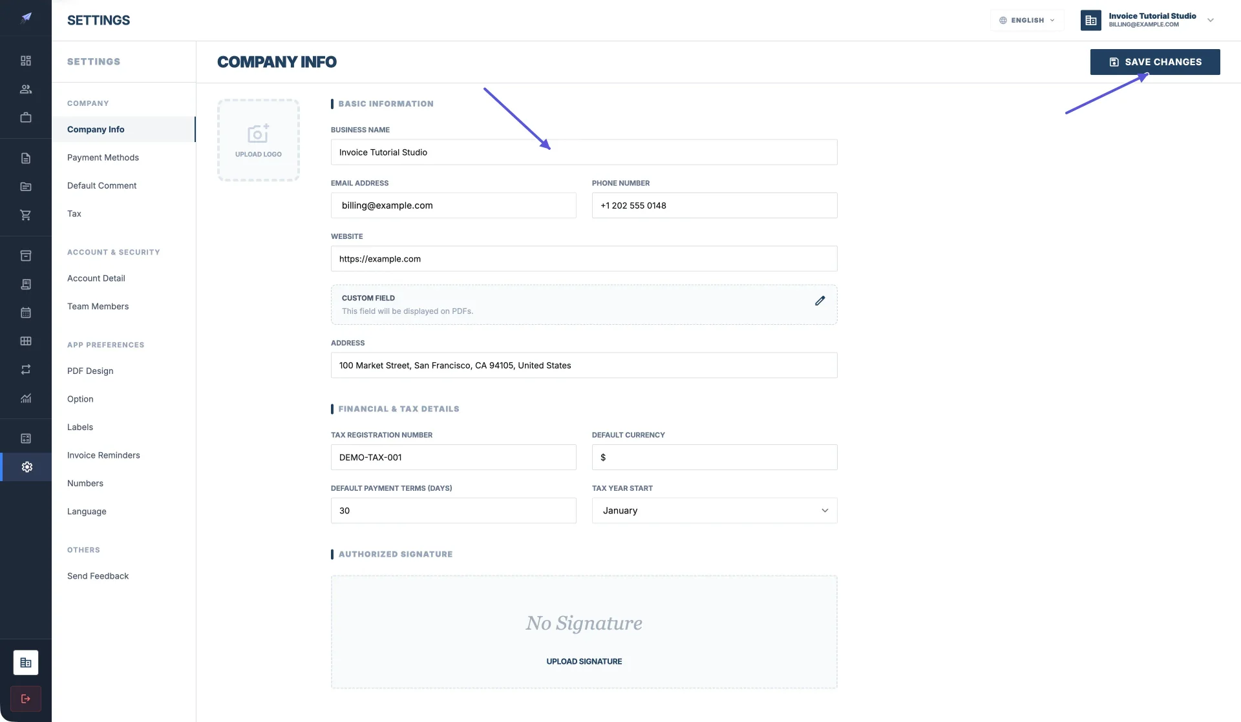The image size is (1241, 722).
Task: Open Default Comment settings
Action: pyautogui.click(x=101, y=185)
